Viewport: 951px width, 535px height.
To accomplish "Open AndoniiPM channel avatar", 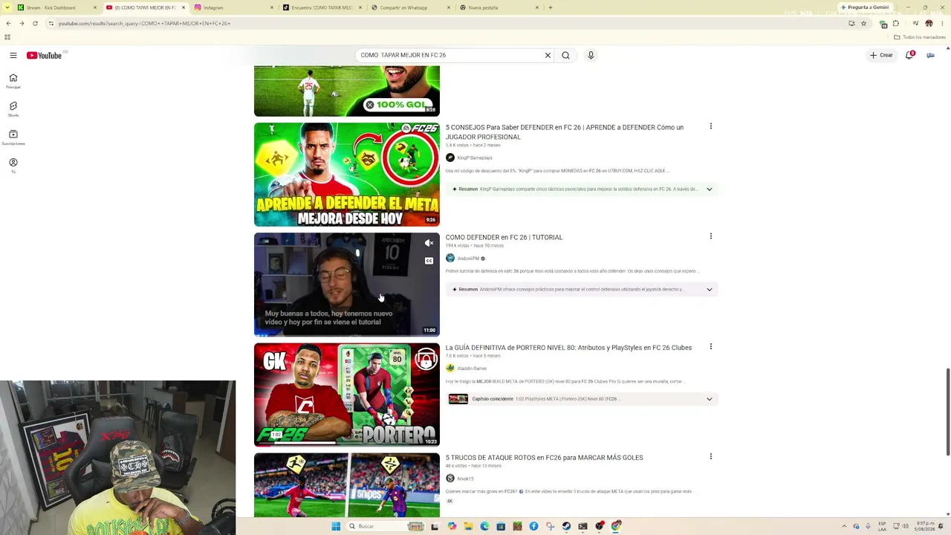I will 450,259.
